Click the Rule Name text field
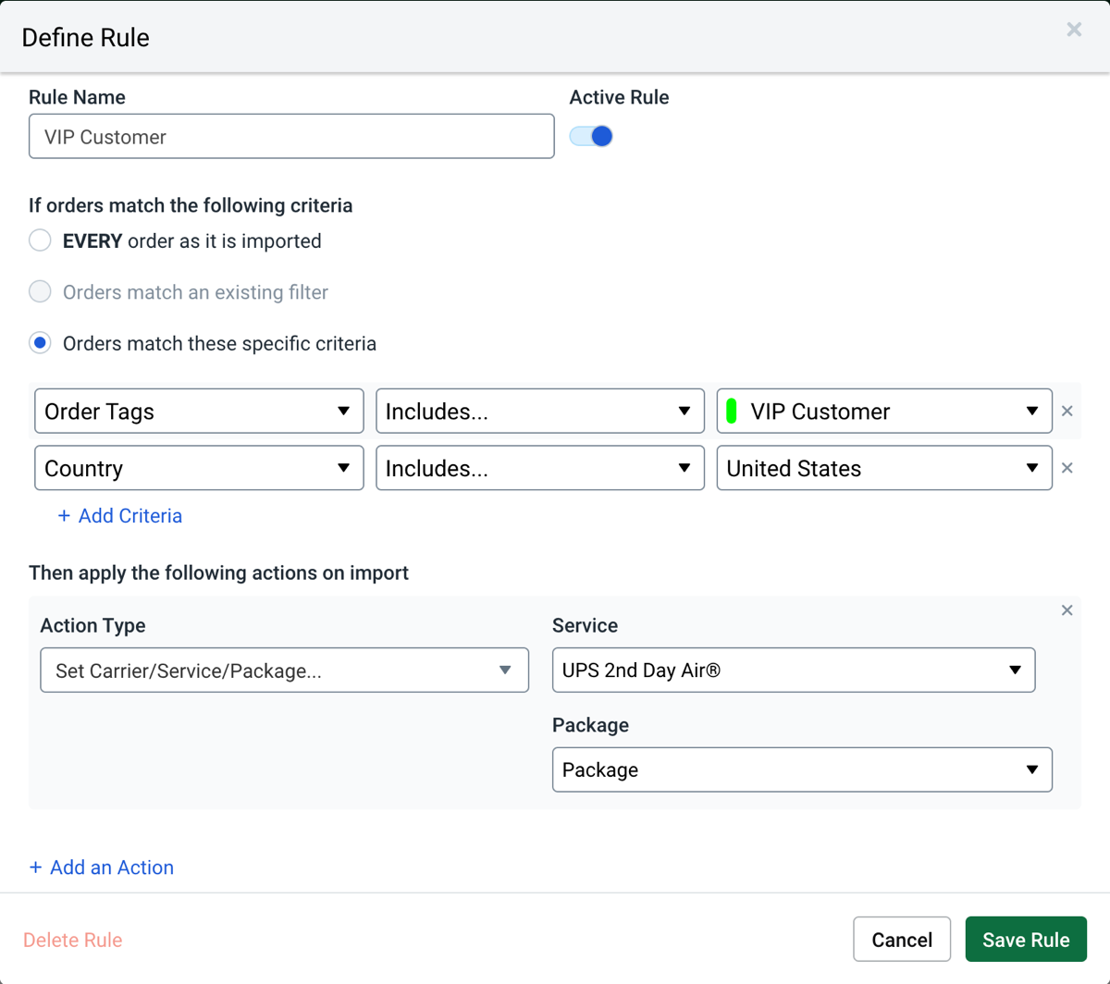This screenshot has height=984, width=1110. click(x=291, y=137)
